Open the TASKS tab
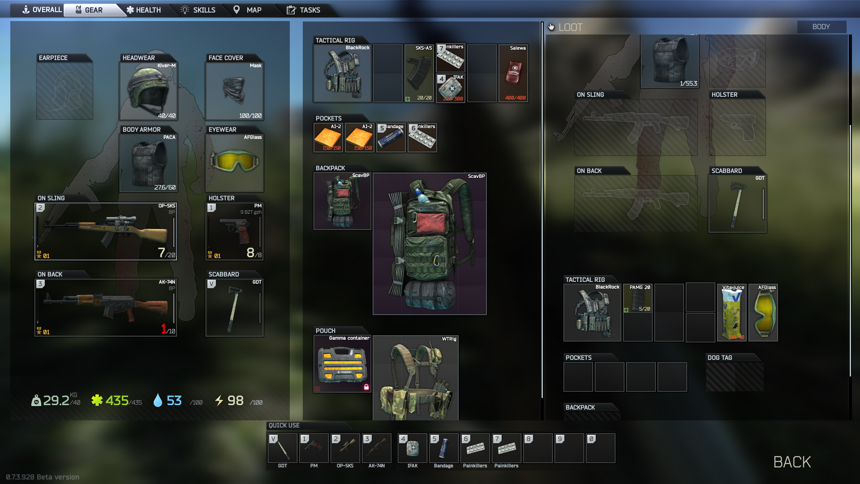The image size is (860, 484). point(304,10)
